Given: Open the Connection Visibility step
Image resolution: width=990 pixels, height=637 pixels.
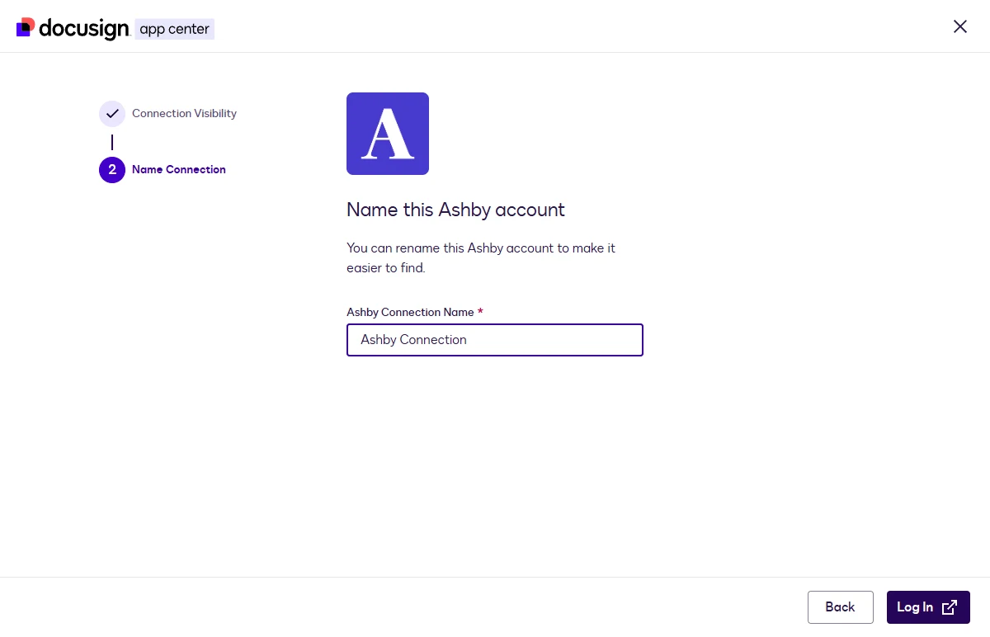Looking at the screenshot, I should 184,114.
